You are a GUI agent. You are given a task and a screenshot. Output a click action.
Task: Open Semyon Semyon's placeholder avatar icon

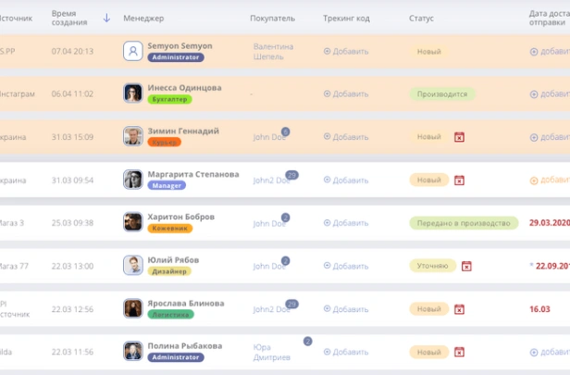click(132, 51)
